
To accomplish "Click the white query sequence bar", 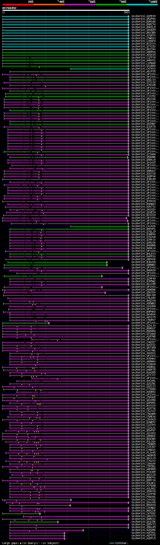I will (66, 10).
